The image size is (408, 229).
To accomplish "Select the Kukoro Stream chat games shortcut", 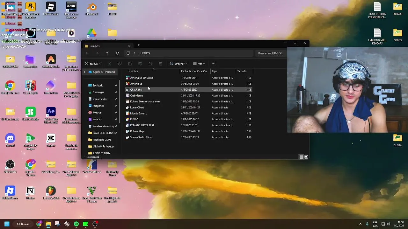I will 189,101.
